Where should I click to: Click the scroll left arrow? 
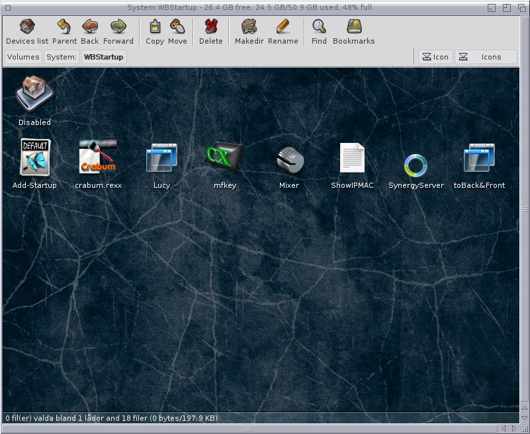[504, 429]
